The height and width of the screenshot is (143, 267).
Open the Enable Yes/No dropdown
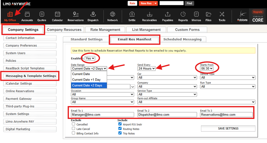pos(90,59)
